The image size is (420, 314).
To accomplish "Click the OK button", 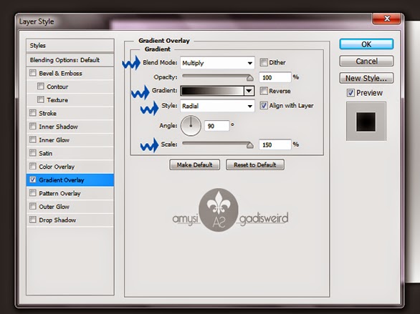I will [366, 44].
